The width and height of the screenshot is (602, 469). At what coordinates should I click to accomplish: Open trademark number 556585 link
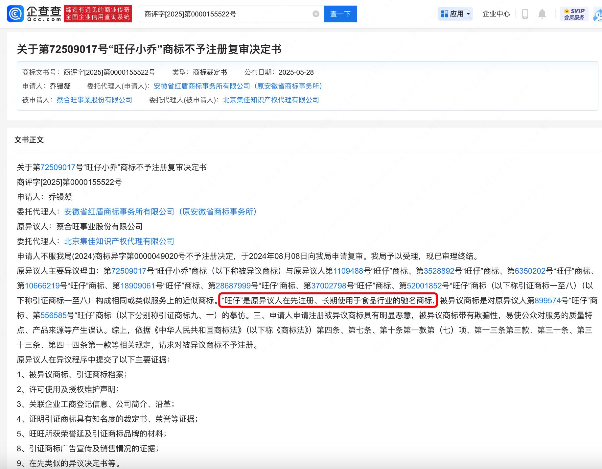tap(54, 315)
